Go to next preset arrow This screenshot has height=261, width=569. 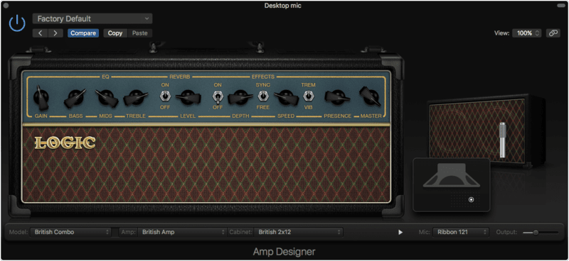click(55, 33)
